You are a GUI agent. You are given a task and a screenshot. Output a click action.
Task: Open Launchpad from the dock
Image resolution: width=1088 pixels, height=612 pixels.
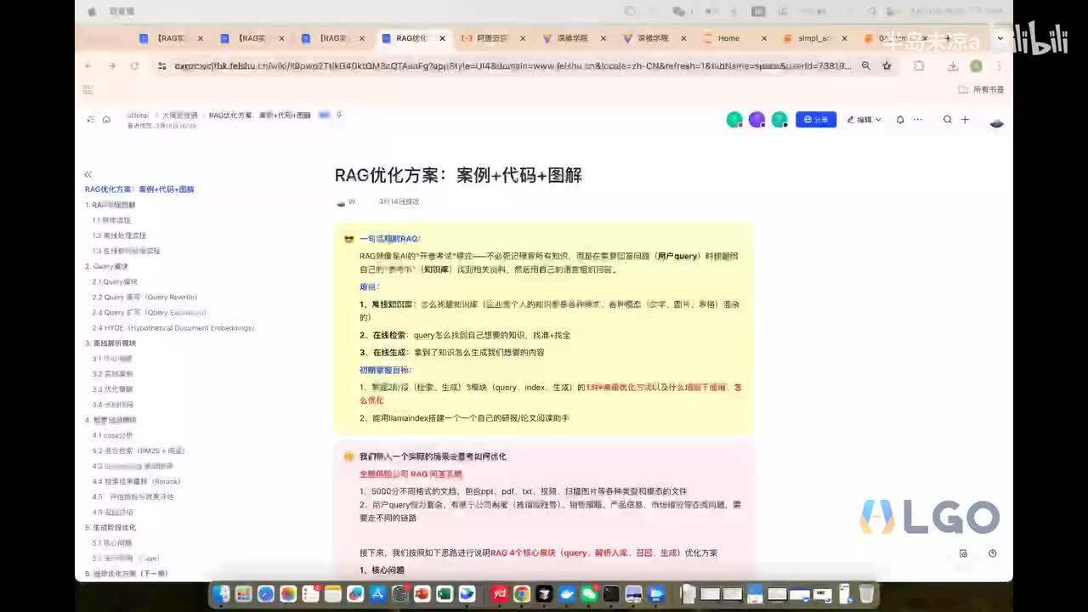point(243,594)
